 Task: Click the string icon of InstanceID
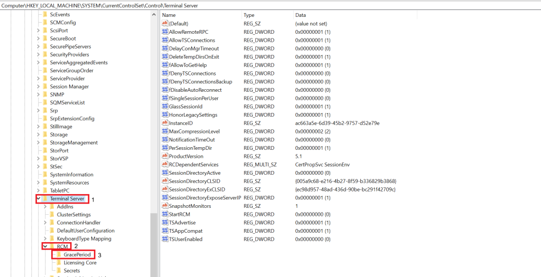[x=165, y=123]
